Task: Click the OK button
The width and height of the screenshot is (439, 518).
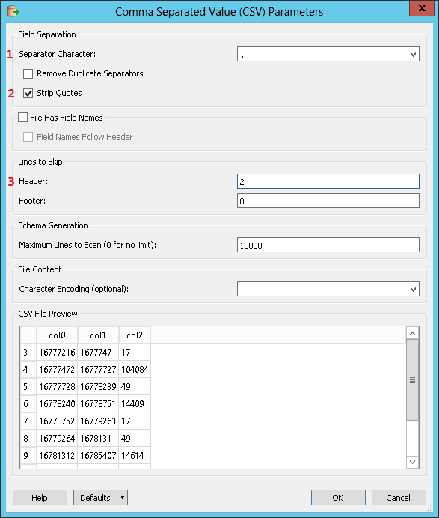Action: pyautogui.click(x=338, y=498)
